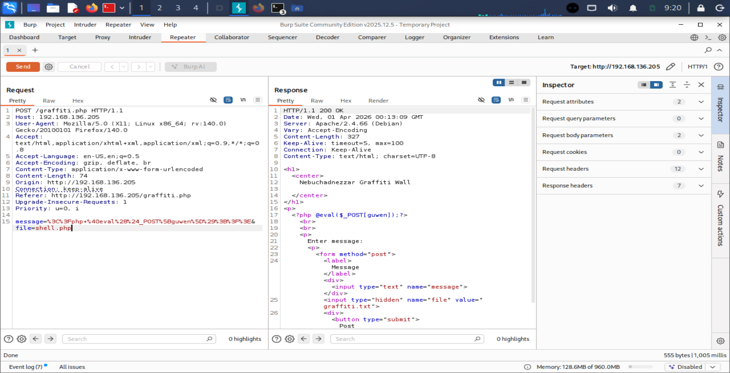The height and width of the screenshot is (373, 730).
Task: Switch Inspector to left-docked layout
Action: (644, 85)
